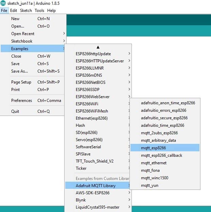This screenshot has height=212, width=211.
Task: Open the Ethernet(esp8266) examples entry
Action: coord(97,118)
